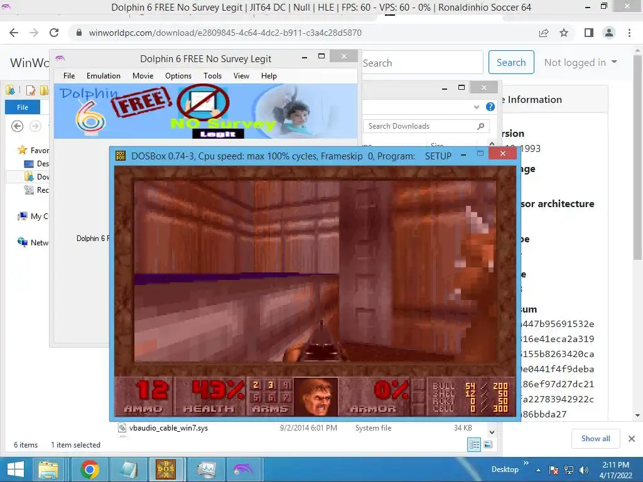Open the View menu in Dolphin

tap(241, 76)
